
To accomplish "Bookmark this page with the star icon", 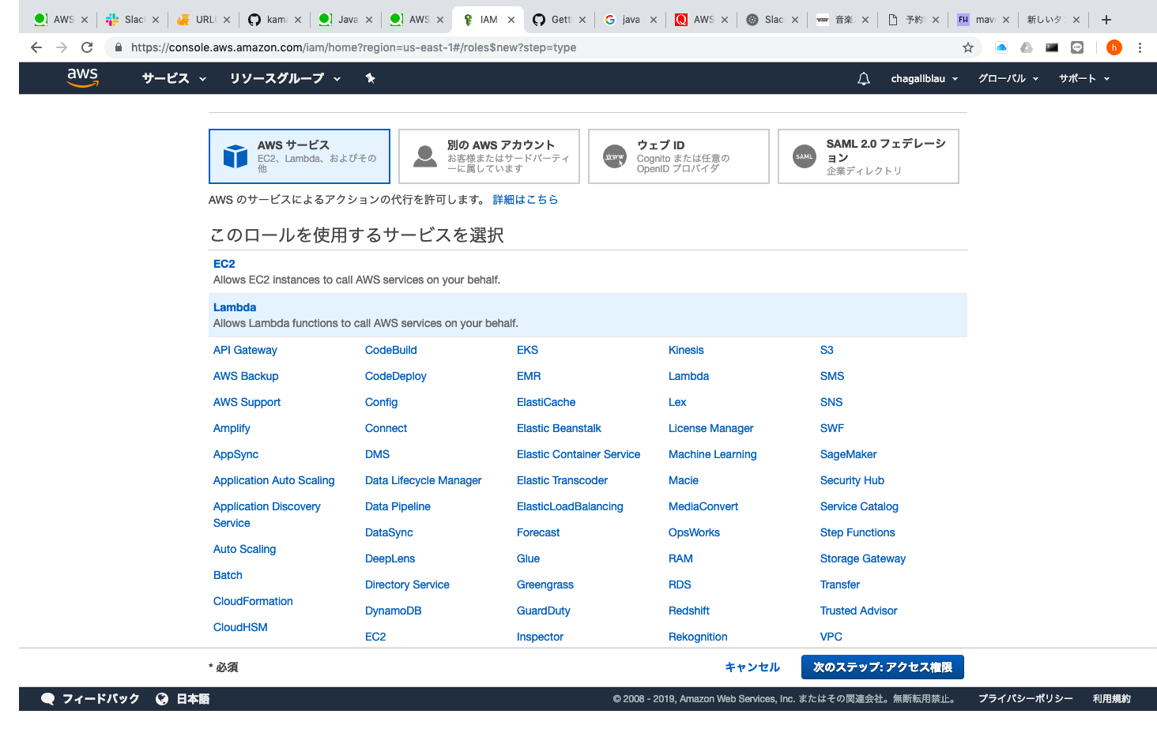I will (967, 47).
